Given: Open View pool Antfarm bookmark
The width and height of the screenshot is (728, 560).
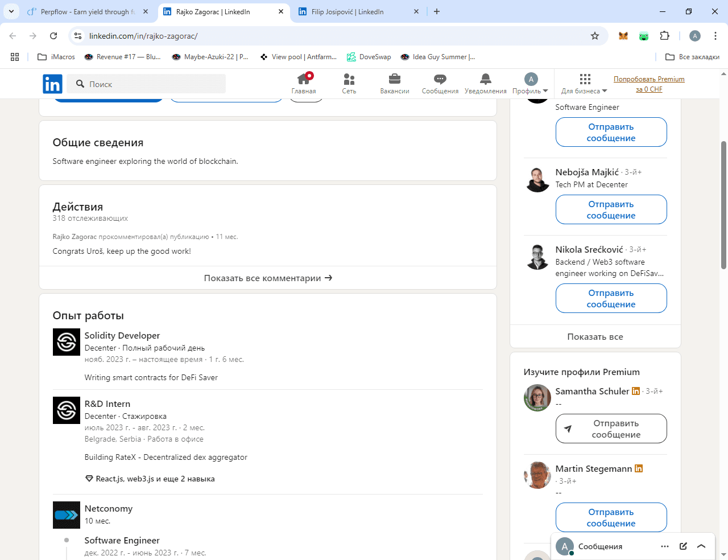Looking at the screenshot, I should pos(299,57).
